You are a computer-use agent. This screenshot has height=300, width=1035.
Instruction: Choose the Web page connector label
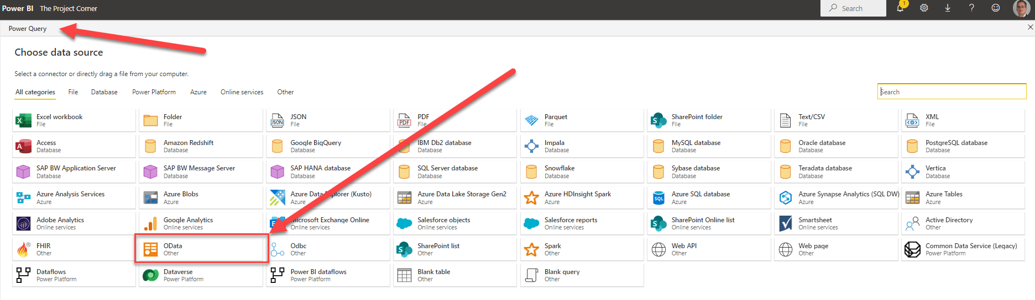[x=813, y=246]
